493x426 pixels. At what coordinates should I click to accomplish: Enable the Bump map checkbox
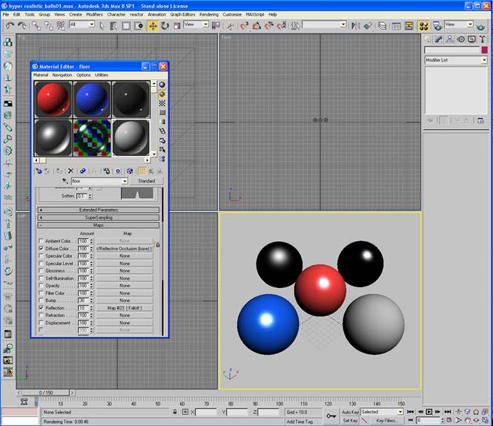tap(41, 301)
